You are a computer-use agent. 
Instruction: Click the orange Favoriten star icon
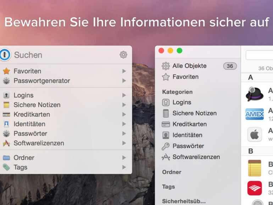[x=6, y=71]
